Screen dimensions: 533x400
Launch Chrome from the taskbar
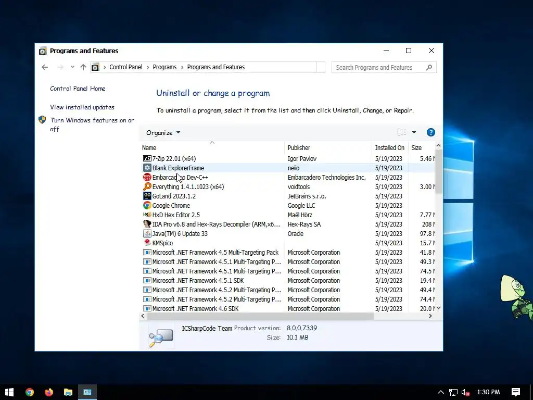30,392
